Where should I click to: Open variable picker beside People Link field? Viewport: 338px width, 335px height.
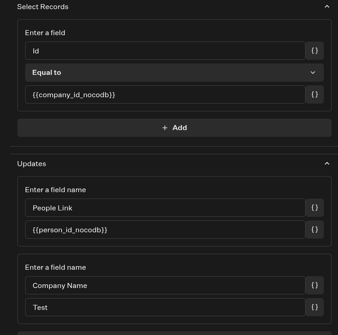click(315, 208)
